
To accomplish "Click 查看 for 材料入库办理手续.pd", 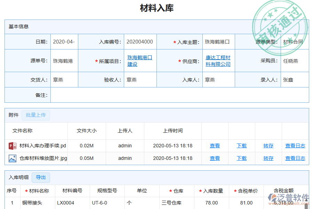I will [x=215, y=146].
